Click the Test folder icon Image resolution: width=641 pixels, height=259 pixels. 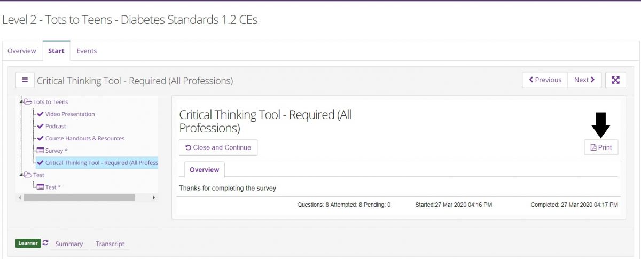[x=28, y=175]
